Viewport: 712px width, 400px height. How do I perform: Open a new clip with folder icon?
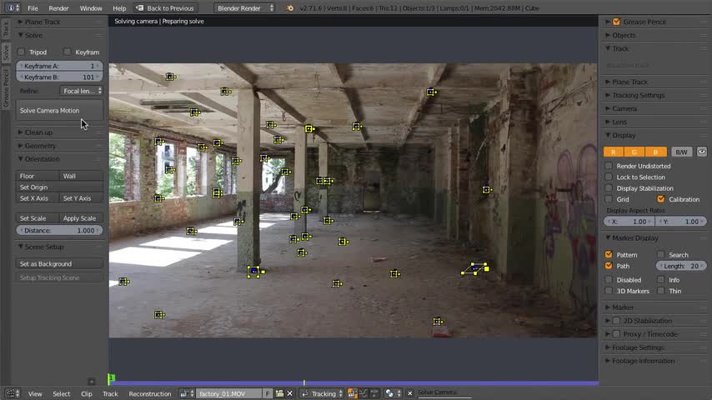point(279,393)
